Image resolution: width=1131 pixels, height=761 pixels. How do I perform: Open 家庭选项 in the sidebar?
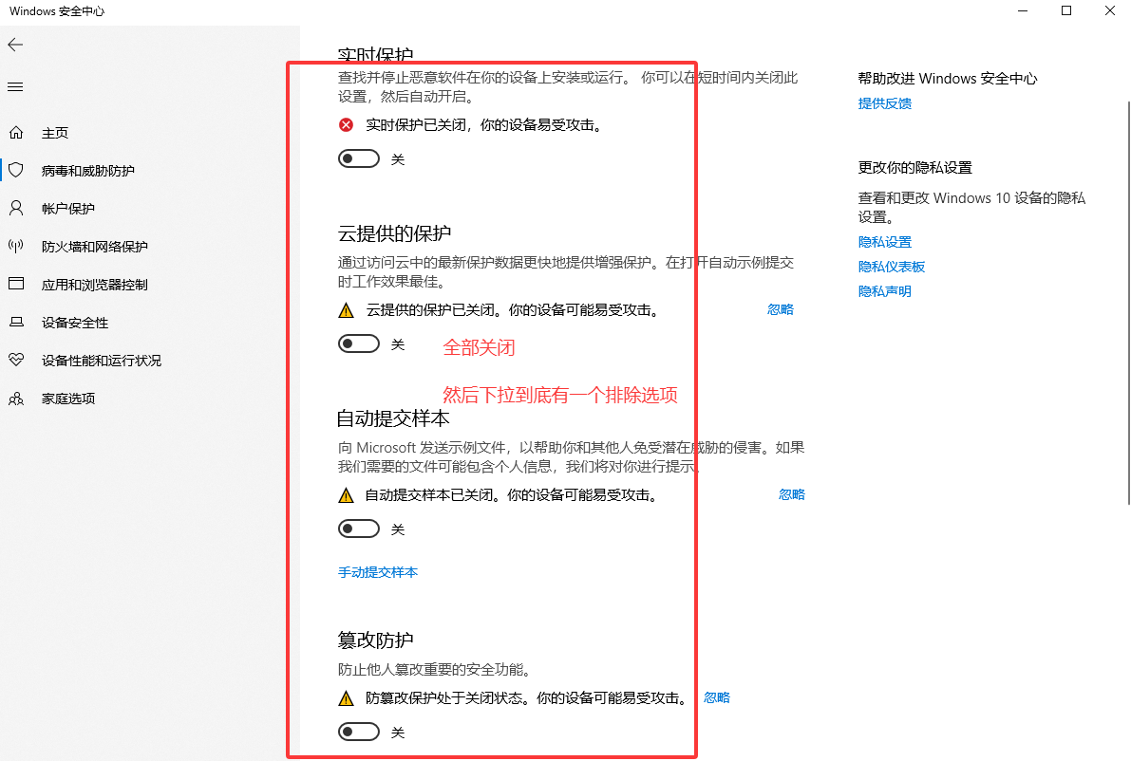coord(67,399)
